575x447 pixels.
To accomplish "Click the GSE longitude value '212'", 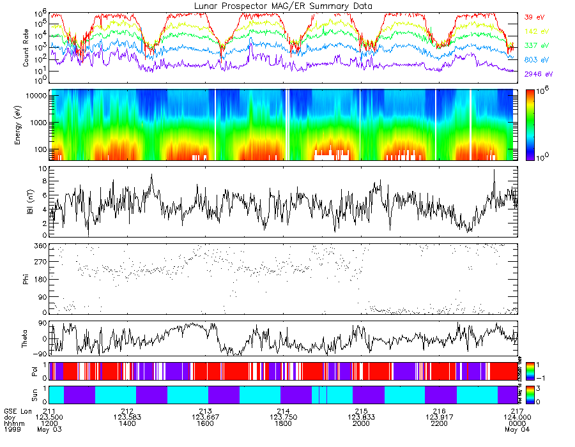I will pos(127,411).
